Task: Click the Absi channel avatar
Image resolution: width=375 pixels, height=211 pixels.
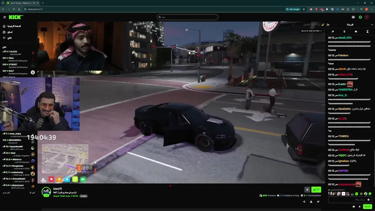Action: point(33,154)
